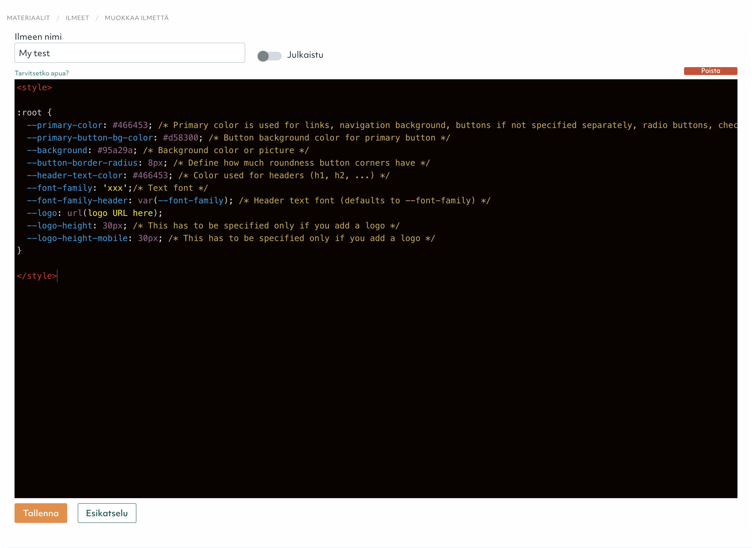Save the theme with Tallenna
Image resolution: width=752 pixels, height=548 pixels.
click(x=41, y=513)
